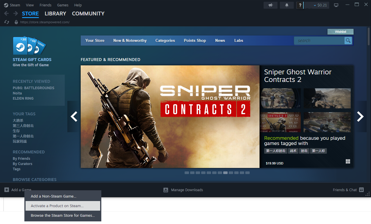The height and width of the screenshot is (224, 371).
Task: Open the Help menu
Action: (x=78, y=5)
